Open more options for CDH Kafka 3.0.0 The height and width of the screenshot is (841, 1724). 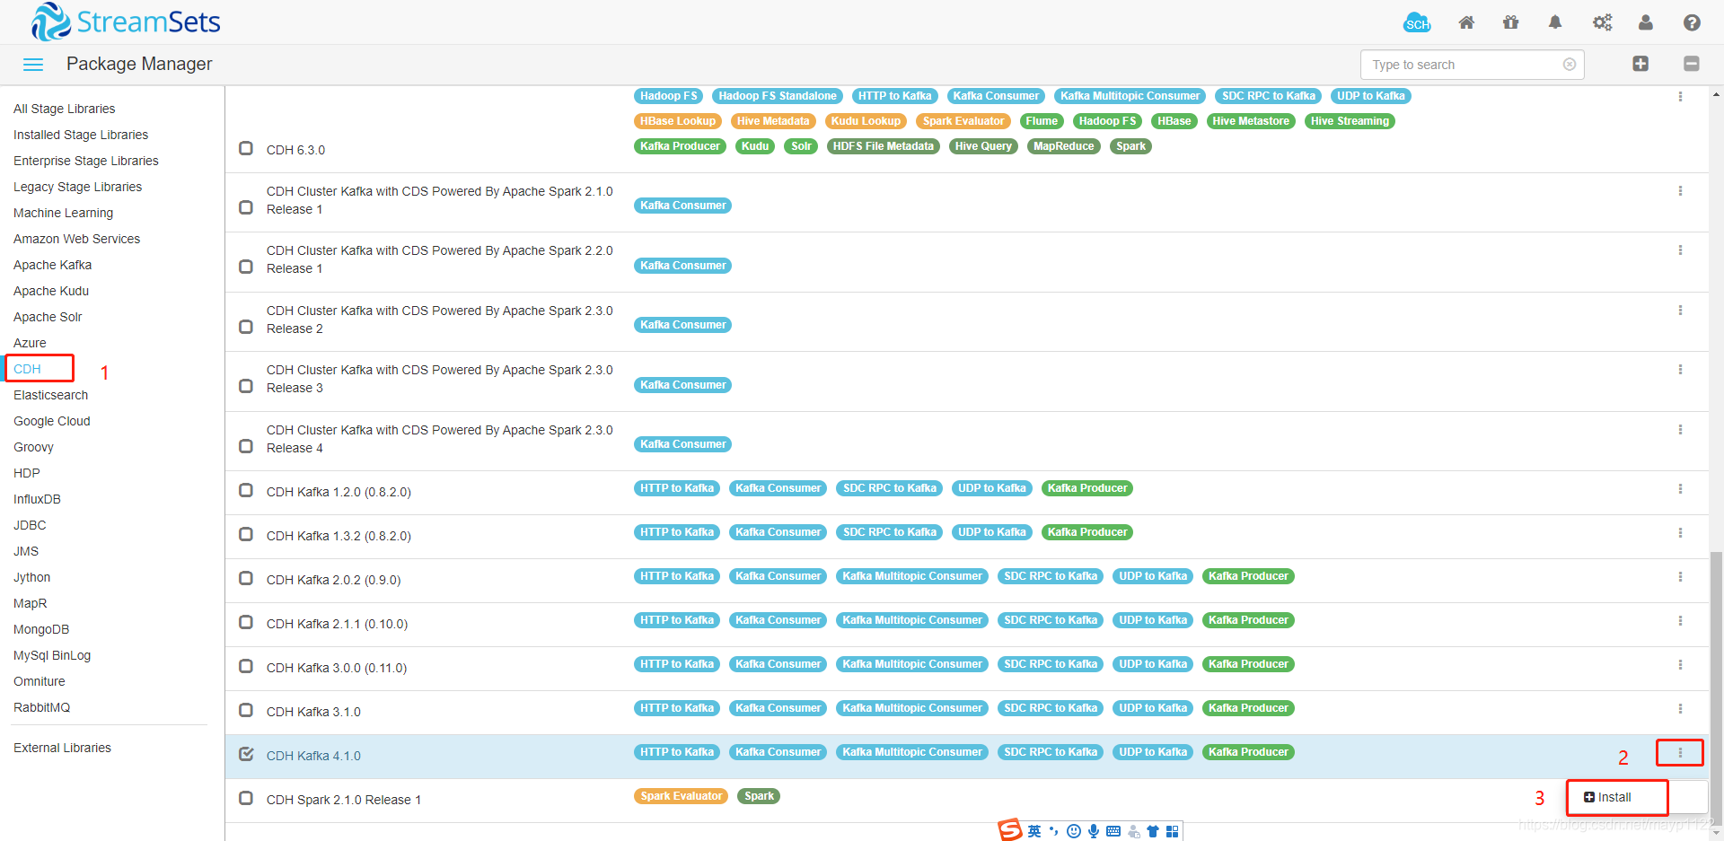(x=1680, y=665)
